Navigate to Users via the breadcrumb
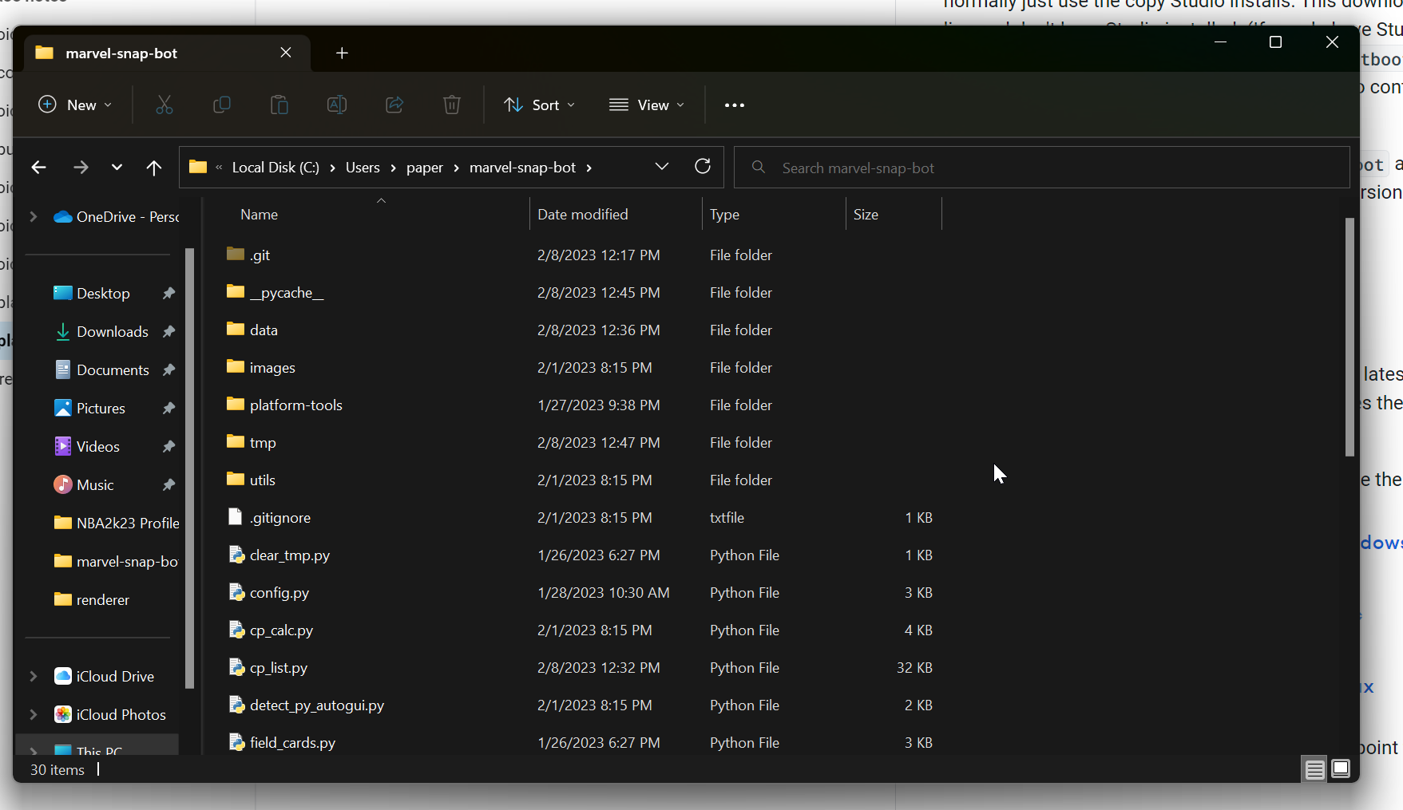 point(363,167)
